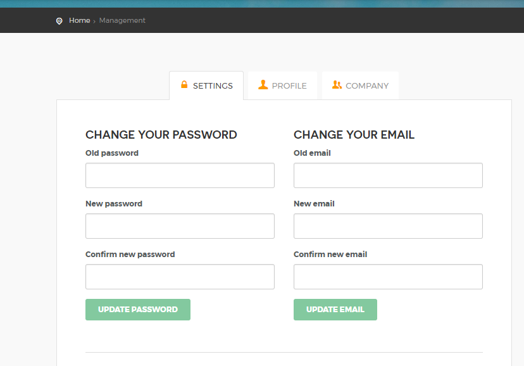Go to Home via breadcrumb link
The image size is (524, 366).
click(x=80, y=20)
